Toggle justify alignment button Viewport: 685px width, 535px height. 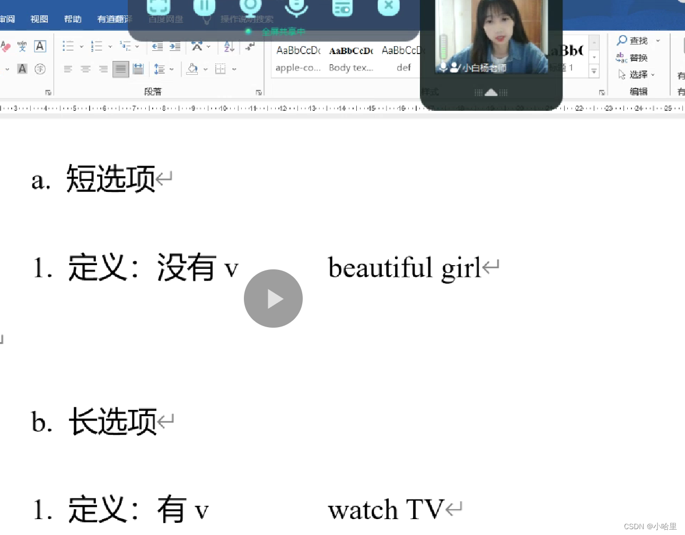coord(121,69)
